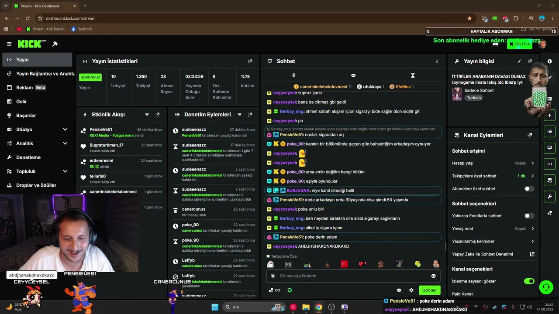Viewport: 559px width, 314px height.
Task: Click the Go Live button
Action: (519, 44)
